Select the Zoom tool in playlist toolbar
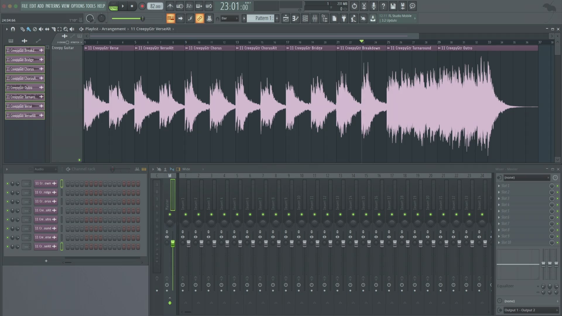 coord(66,29)
